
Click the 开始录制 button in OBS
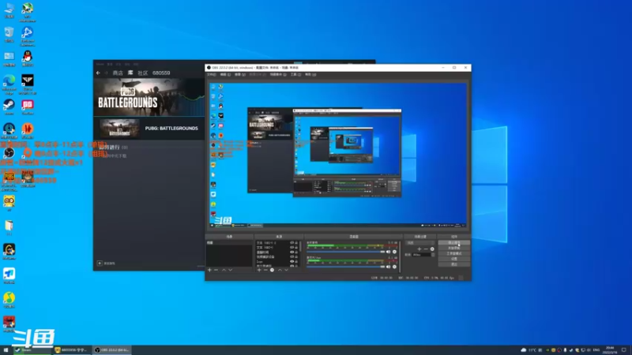coord(453,248)
